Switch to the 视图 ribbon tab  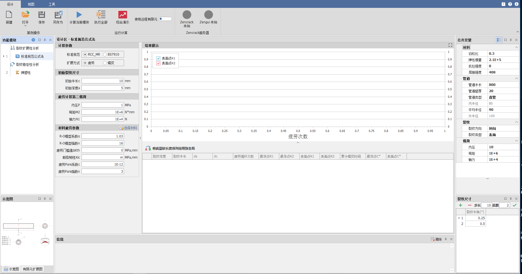(x=31, y=4)
